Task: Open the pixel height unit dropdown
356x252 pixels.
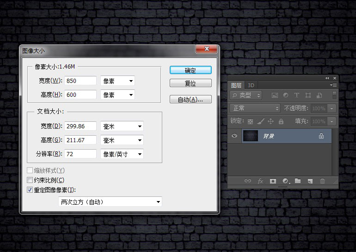Action: click(x=117, y=94)
